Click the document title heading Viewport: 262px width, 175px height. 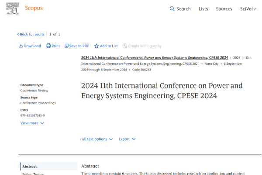162,91
